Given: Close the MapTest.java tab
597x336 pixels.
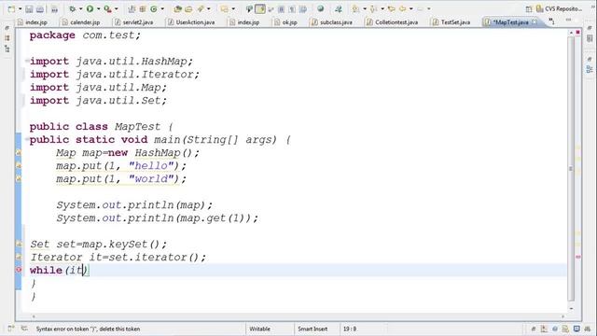Looking at the screenshot, I should coord(535,22).
